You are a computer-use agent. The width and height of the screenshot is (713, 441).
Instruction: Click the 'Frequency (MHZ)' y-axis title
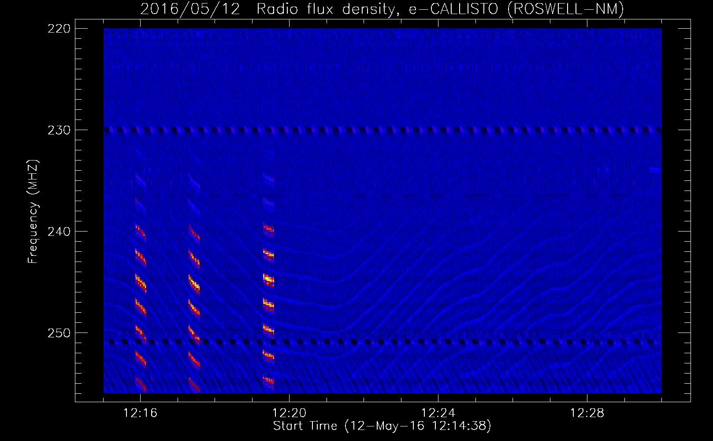coord(33,211)
